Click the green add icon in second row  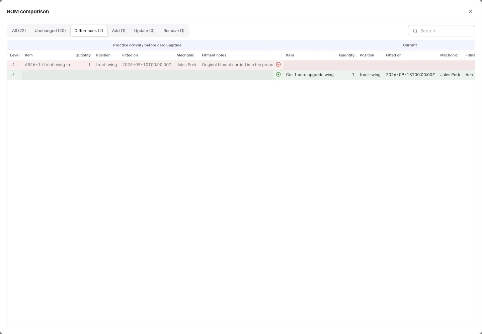click(278, 74)
